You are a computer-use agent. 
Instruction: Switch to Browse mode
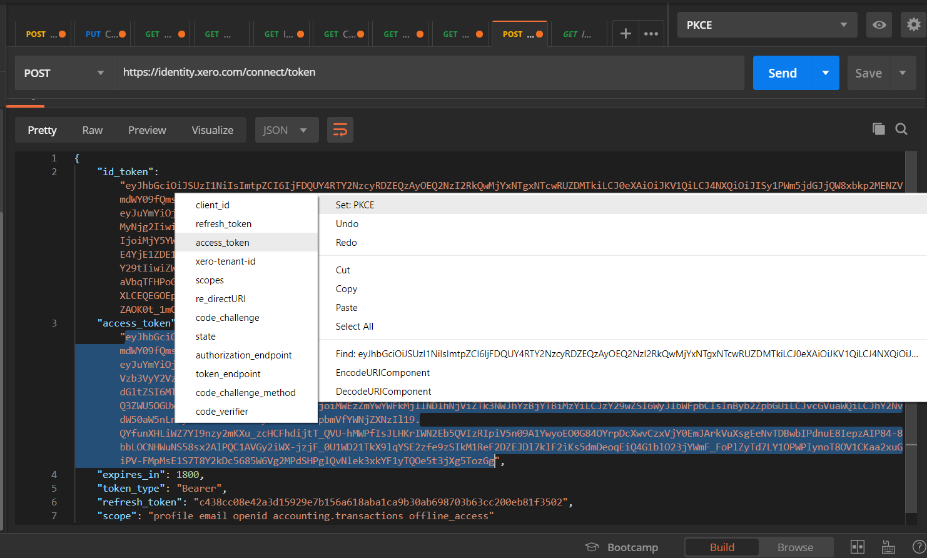[795, 547]
